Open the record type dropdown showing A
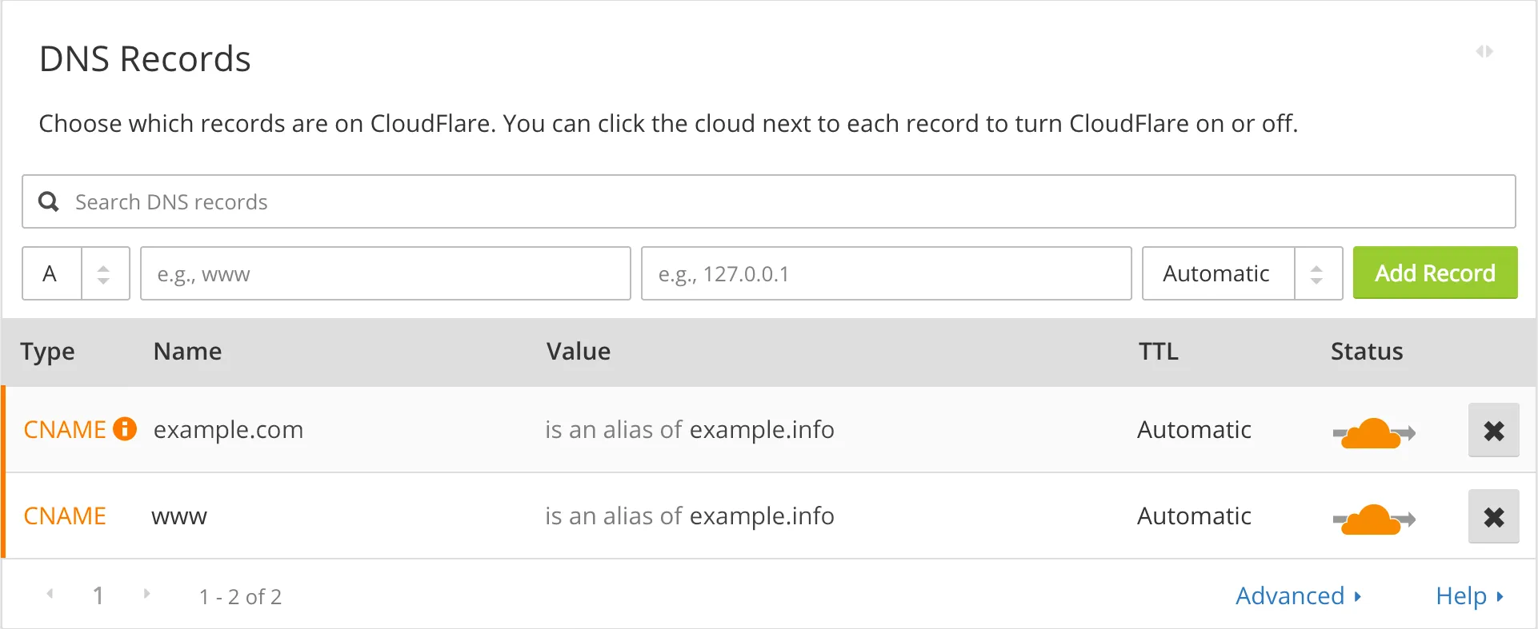The height and width of the screenshot is (629, 1538). coord(76,273)
